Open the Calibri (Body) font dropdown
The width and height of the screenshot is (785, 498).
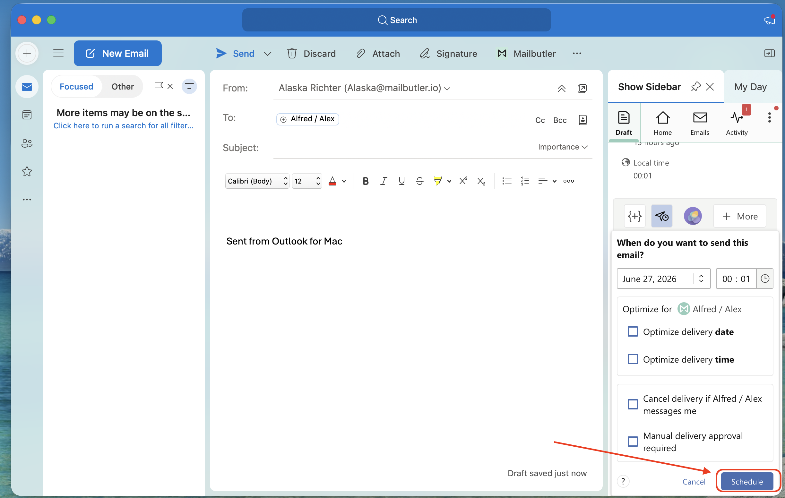pos(257,181)
